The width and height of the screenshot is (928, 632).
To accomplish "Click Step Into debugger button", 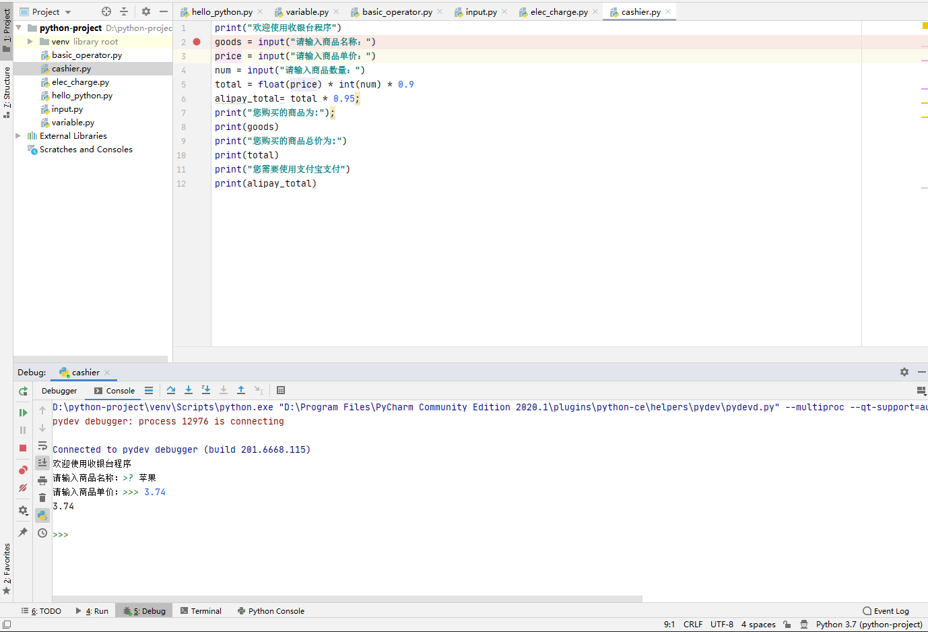I will tap(189, 390).
